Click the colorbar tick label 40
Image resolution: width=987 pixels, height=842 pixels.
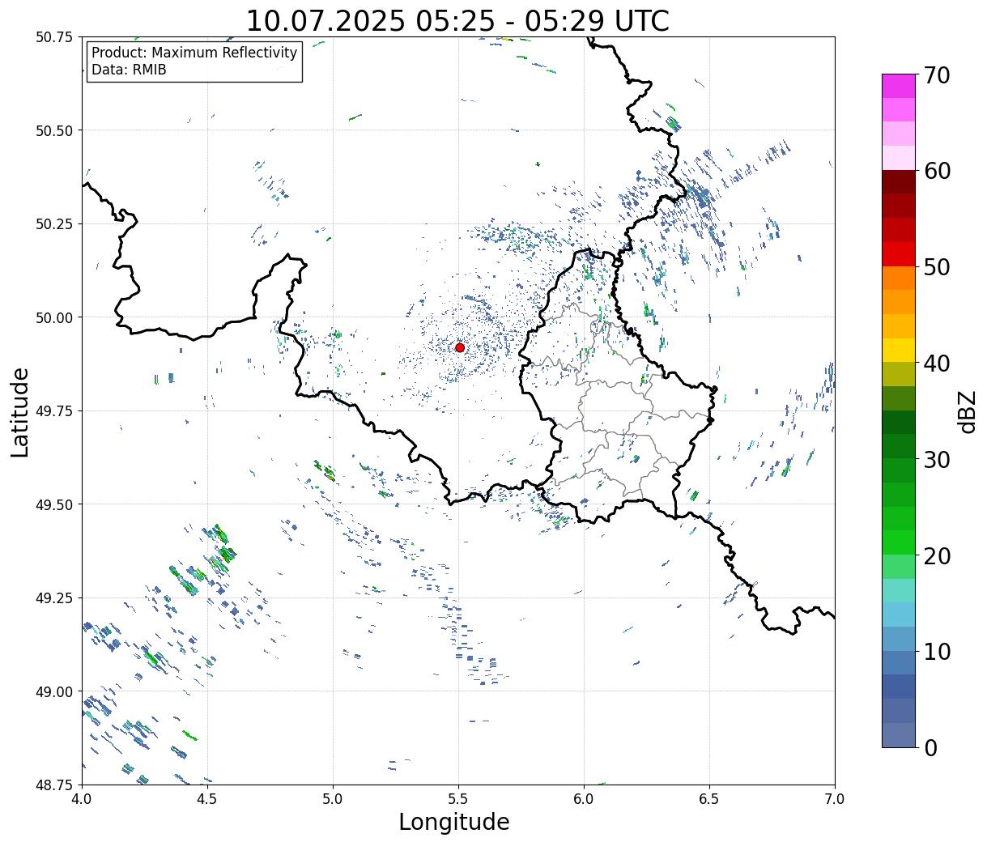(x=936, y=364)
